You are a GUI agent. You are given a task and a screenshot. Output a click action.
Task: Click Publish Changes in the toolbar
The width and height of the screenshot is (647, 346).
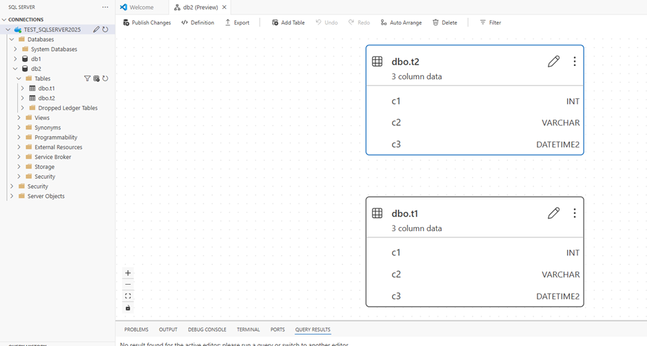point(147,23)
